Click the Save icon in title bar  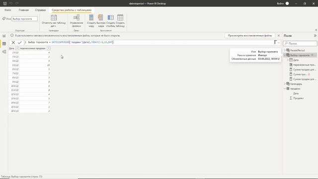point(5,3)
